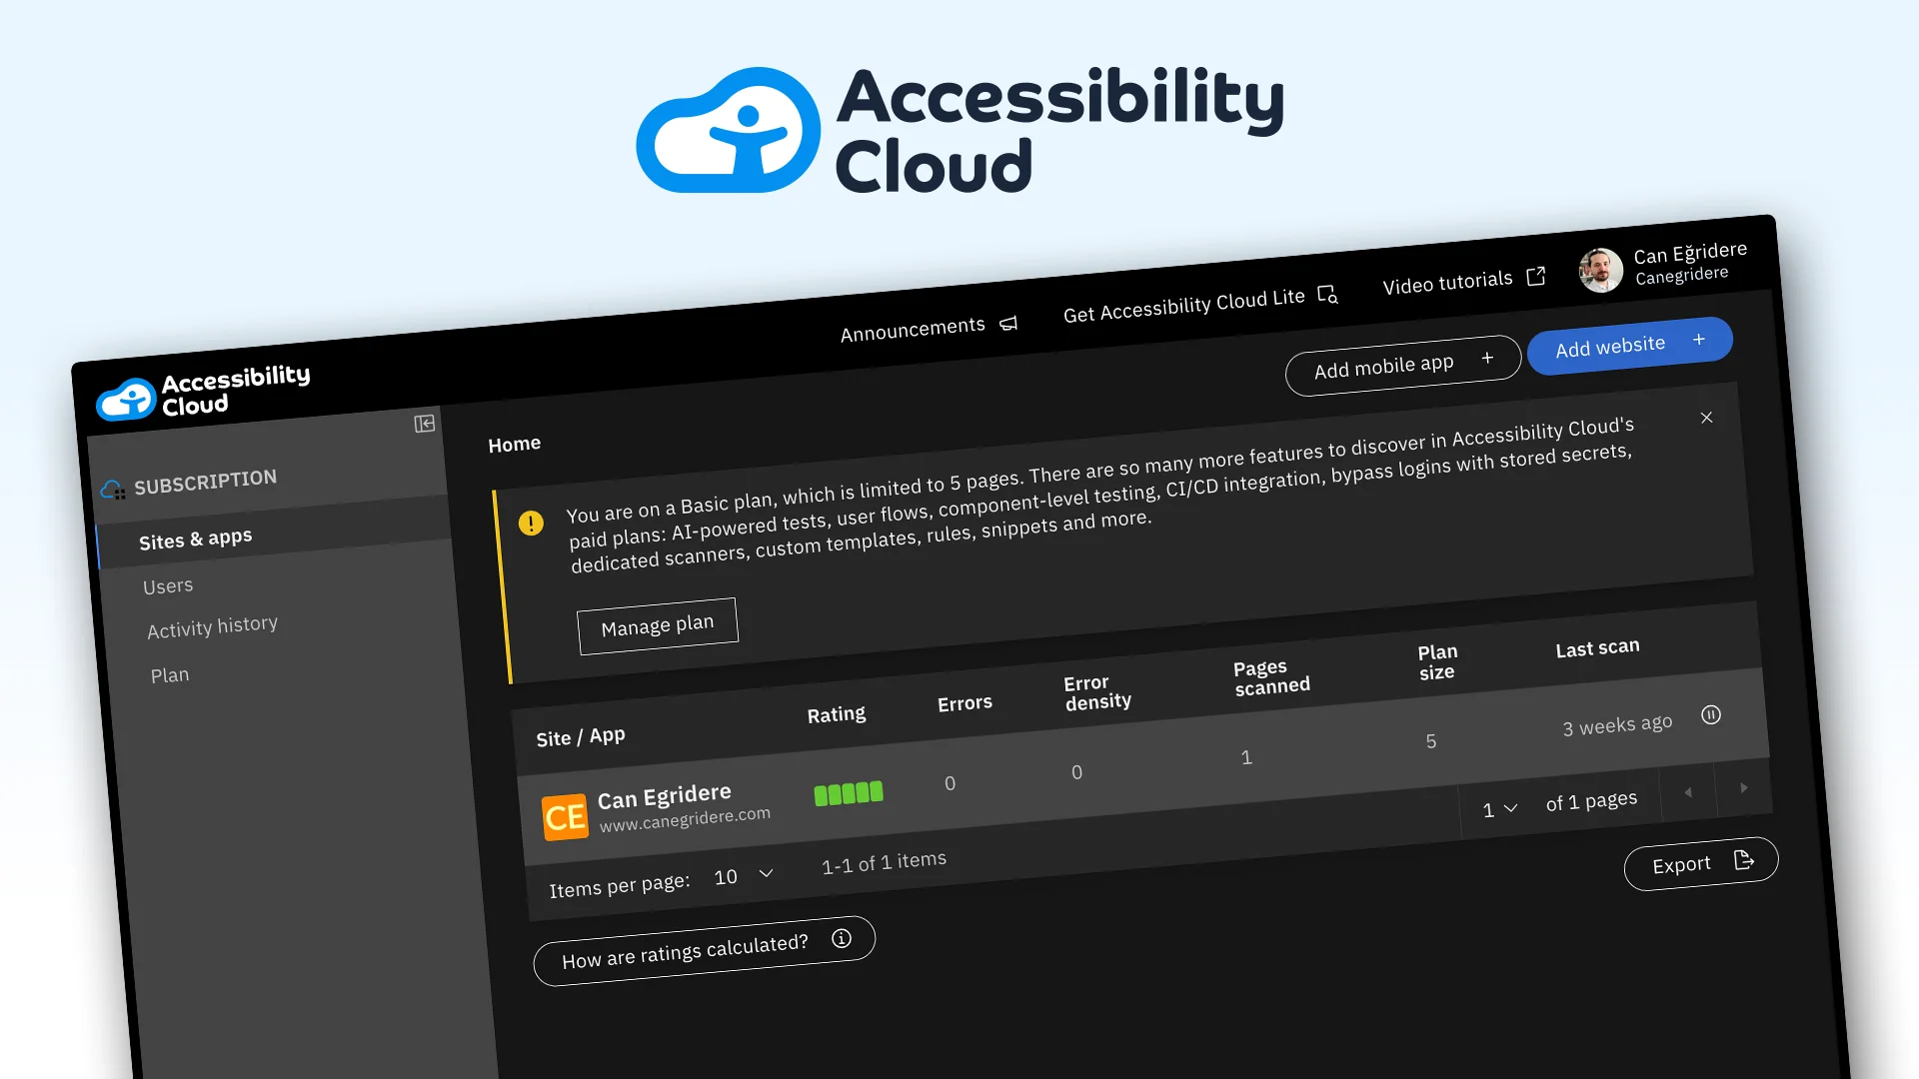This screenshot has height=1079, width=1919.
Task: Sort by the Last scan column header
Action: (1597, 647)
